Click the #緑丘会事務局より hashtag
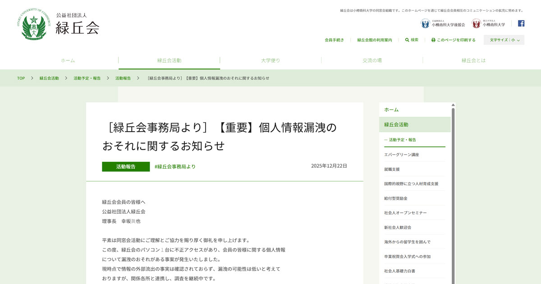The height and width of the screenshot is (284, 541). point(174,166)
